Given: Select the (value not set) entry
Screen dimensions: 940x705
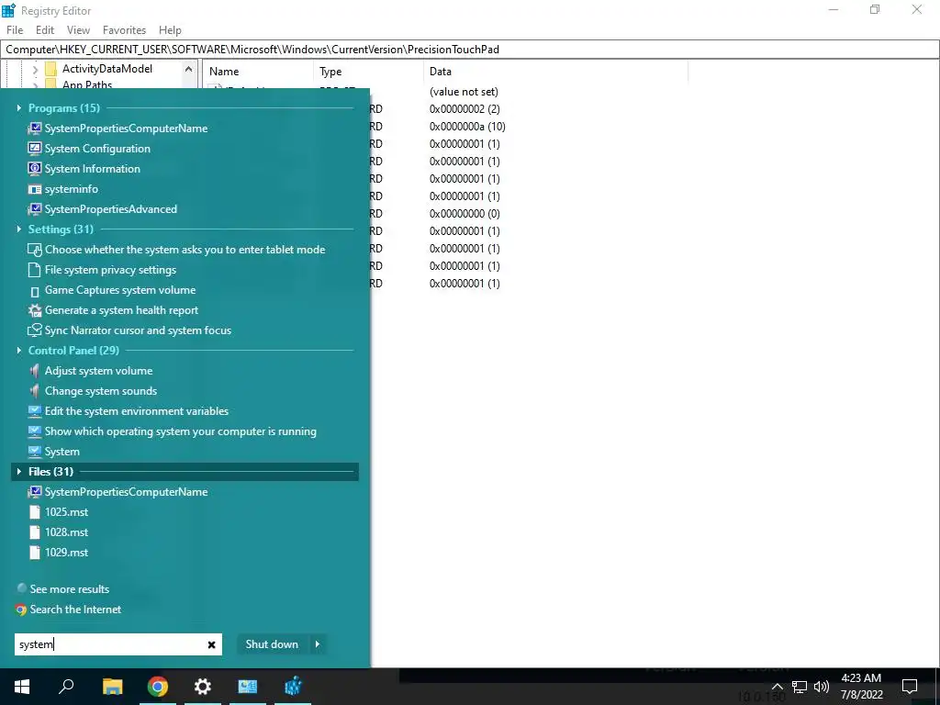Looking at the screenshot, I should click(464, 92).
